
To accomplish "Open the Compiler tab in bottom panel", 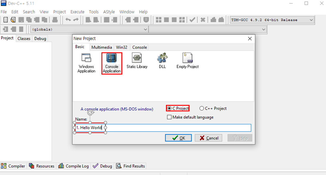I will (x=13, y=166).
